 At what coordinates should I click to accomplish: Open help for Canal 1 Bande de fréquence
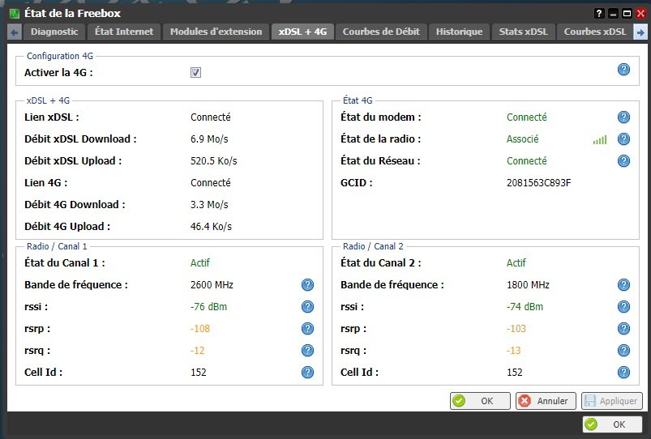pos(307,285)
